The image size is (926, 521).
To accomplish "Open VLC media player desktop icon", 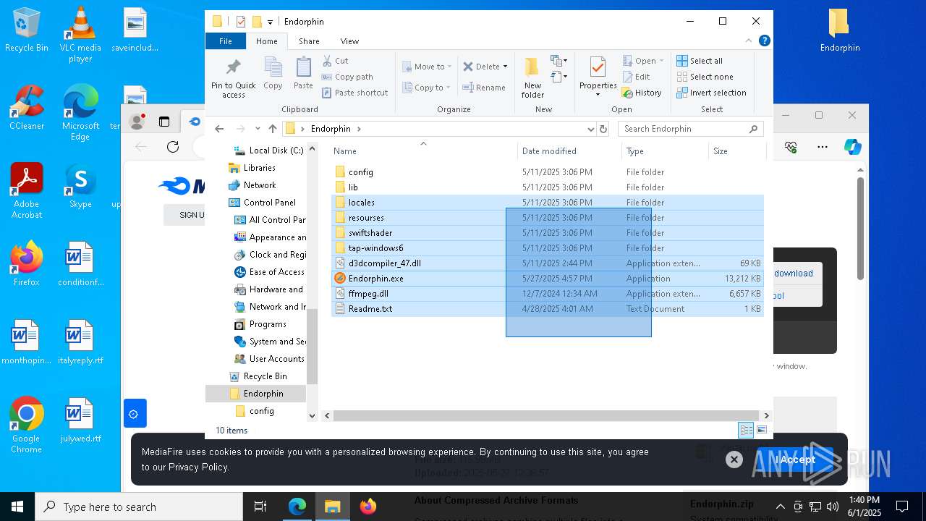I will (x=80, y=35).
